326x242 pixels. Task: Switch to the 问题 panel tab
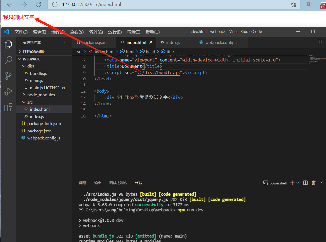point(83,183)
